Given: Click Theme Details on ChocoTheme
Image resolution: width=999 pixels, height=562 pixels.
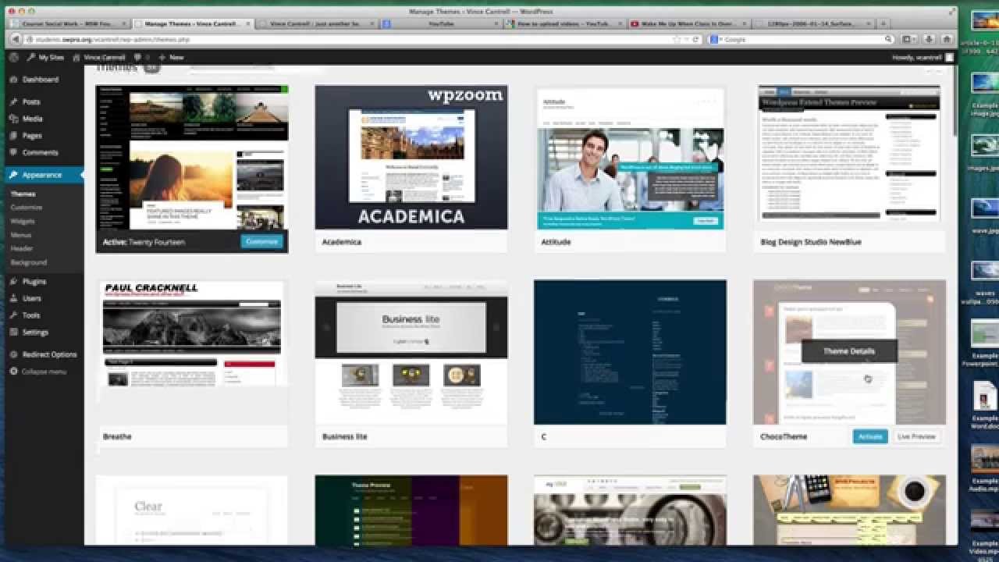Looking at the screenshot, I should pyautogui.click(x=849, y=351).
